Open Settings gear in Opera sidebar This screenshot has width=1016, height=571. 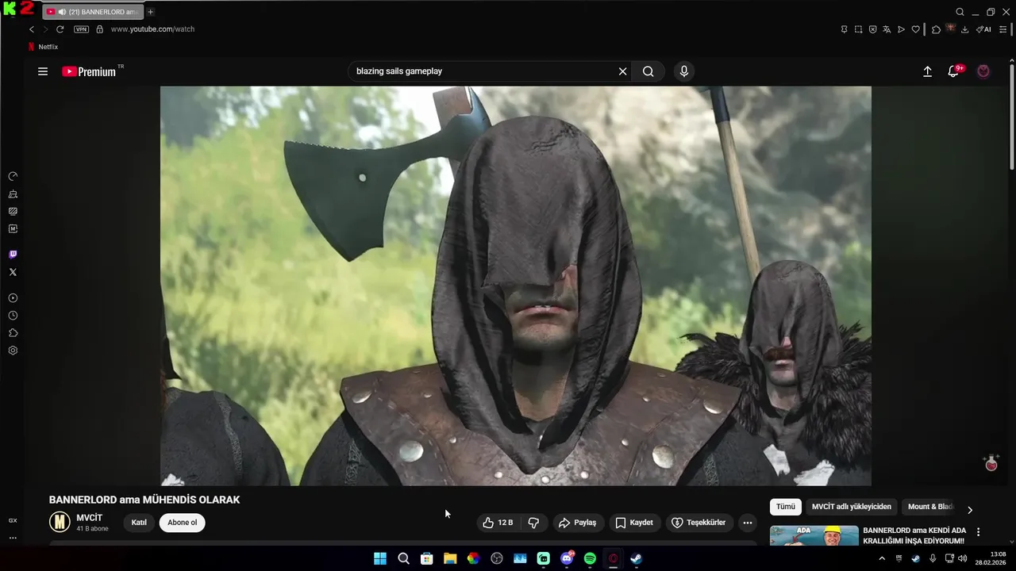13,351
